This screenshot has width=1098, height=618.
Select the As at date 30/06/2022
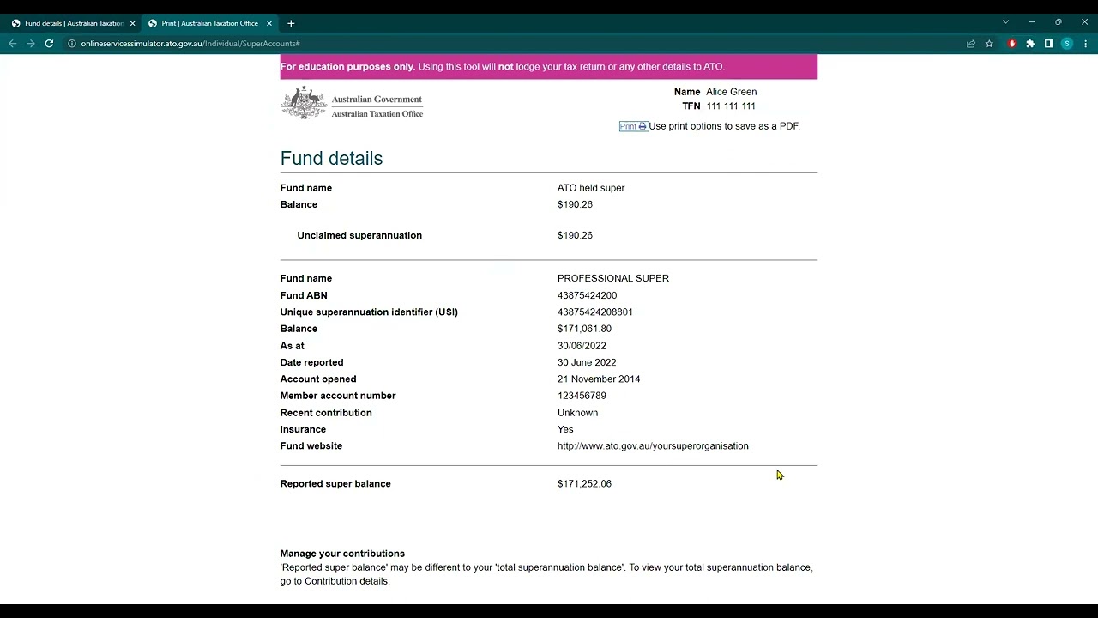coord(582,346)
